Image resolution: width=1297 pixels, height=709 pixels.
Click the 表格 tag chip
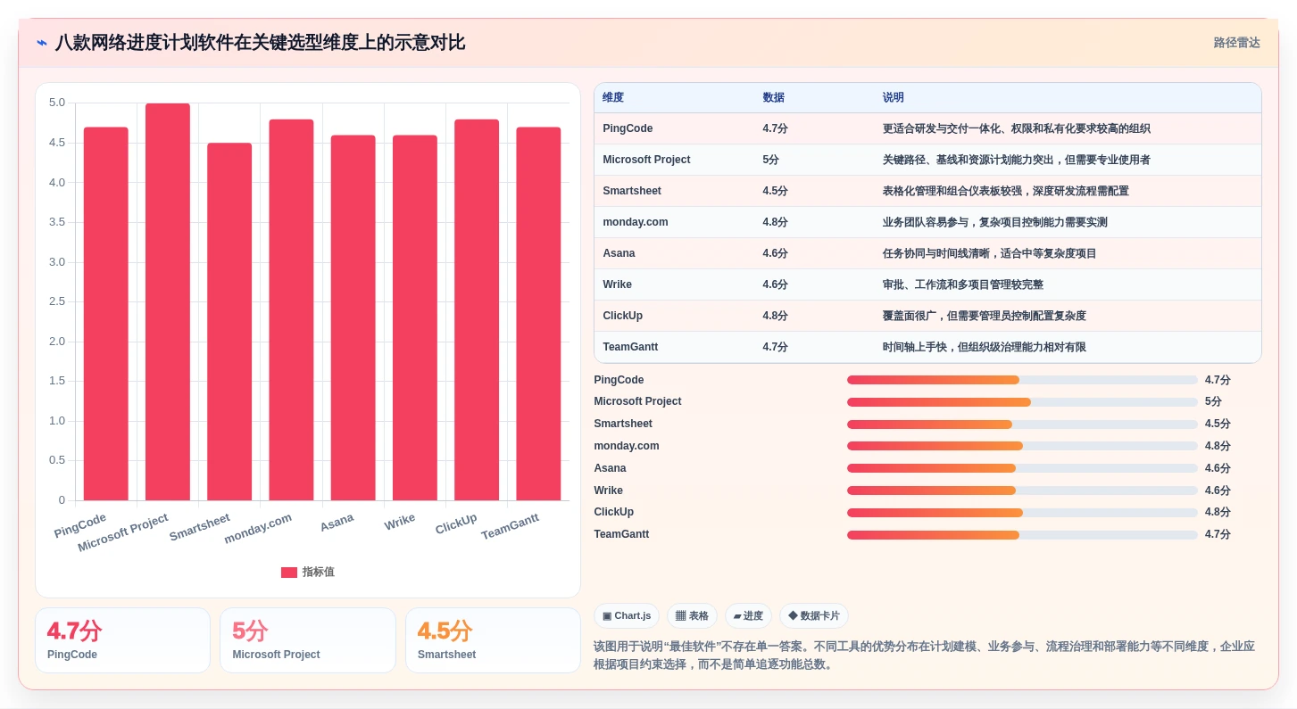tap(692, 616)
